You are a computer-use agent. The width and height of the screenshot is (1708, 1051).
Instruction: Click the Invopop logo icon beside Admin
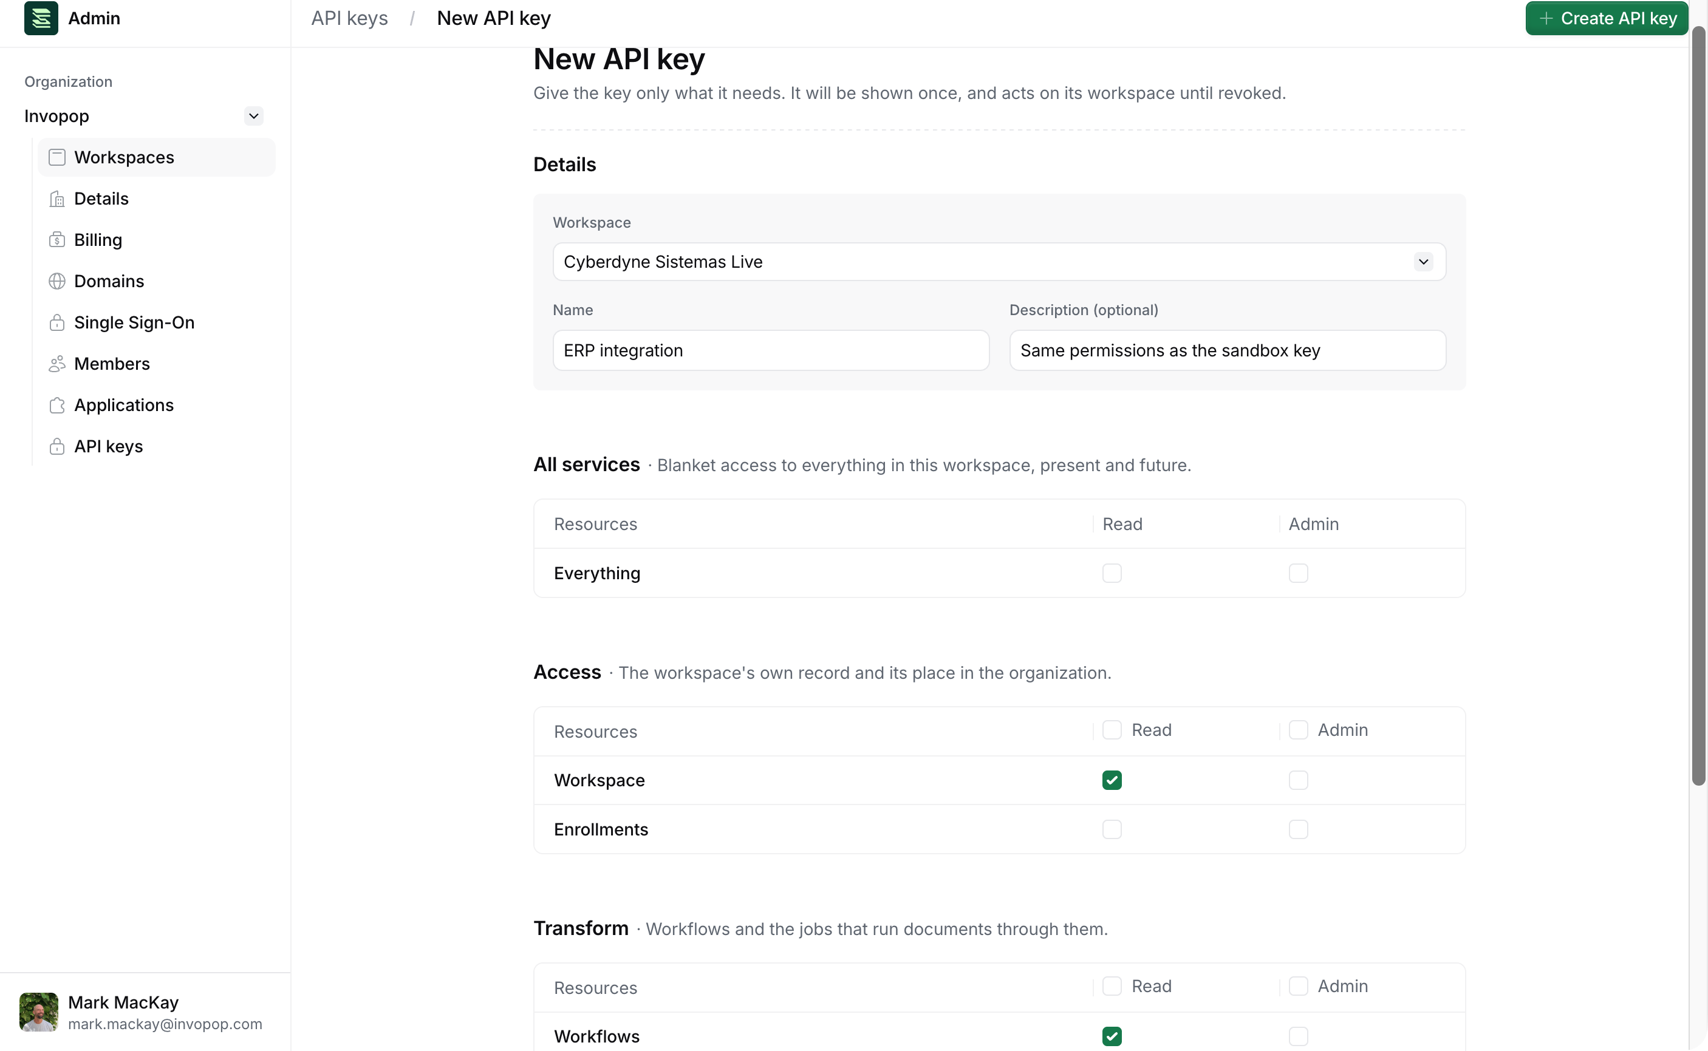(41, 18)
